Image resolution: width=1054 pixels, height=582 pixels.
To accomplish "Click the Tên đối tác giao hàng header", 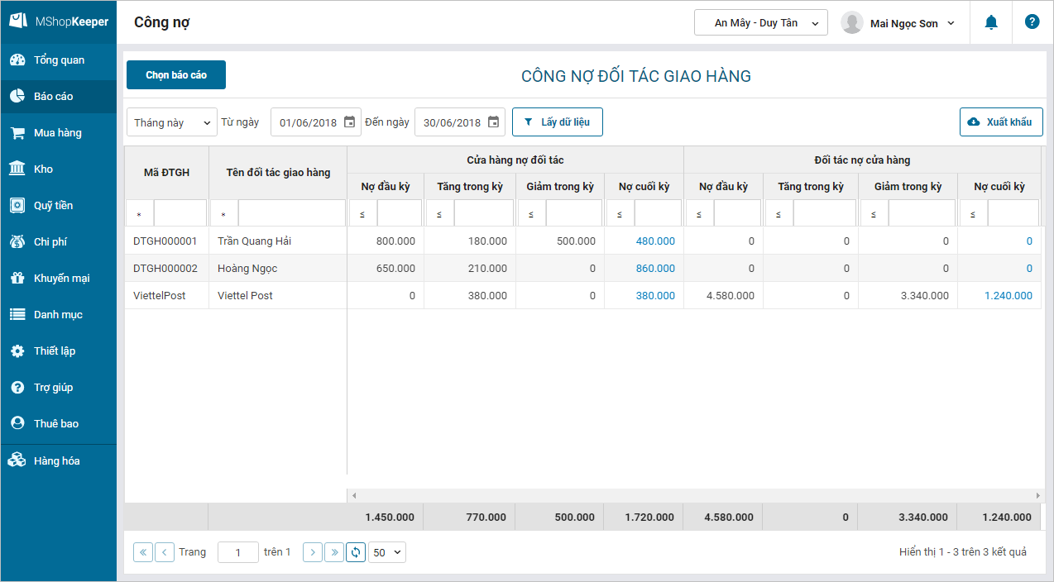I will 278,173.
